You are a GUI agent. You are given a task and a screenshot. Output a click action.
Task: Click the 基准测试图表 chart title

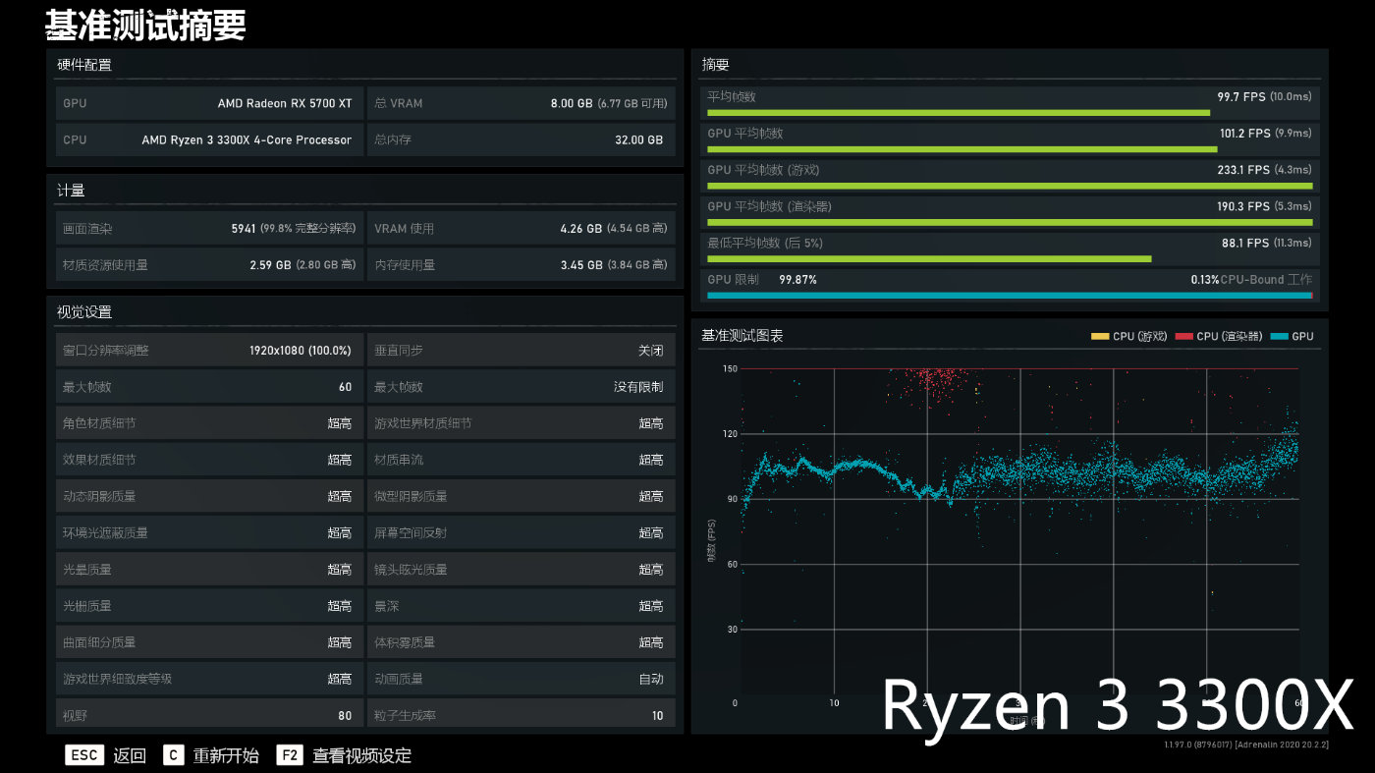click(742, 336)
